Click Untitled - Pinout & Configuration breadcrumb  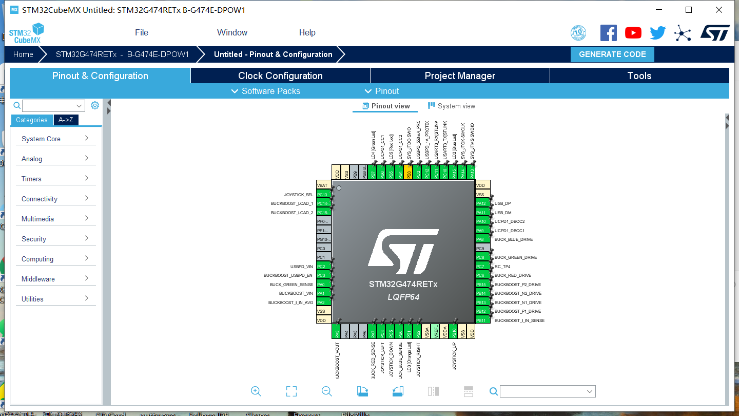[x=273, y=54]
